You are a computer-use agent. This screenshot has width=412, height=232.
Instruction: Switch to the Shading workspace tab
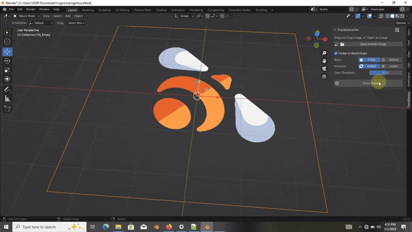[161, 10]
